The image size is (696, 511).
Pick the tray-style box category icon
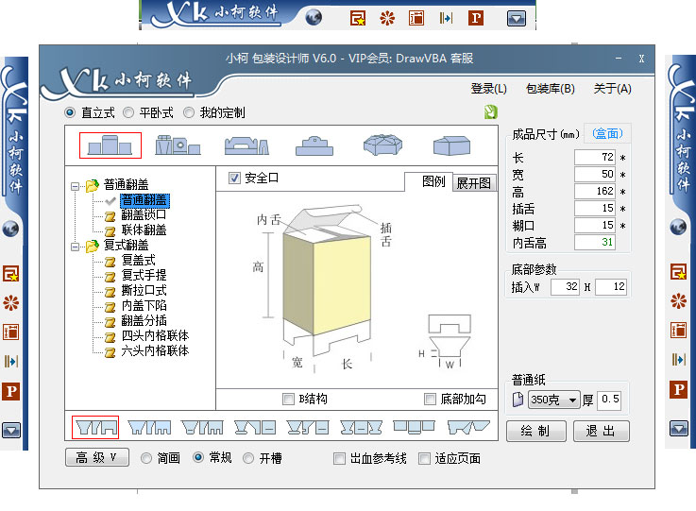(246, 145)
